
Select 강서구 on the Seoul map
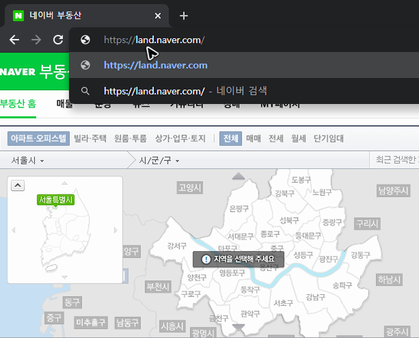coord(177,246)
